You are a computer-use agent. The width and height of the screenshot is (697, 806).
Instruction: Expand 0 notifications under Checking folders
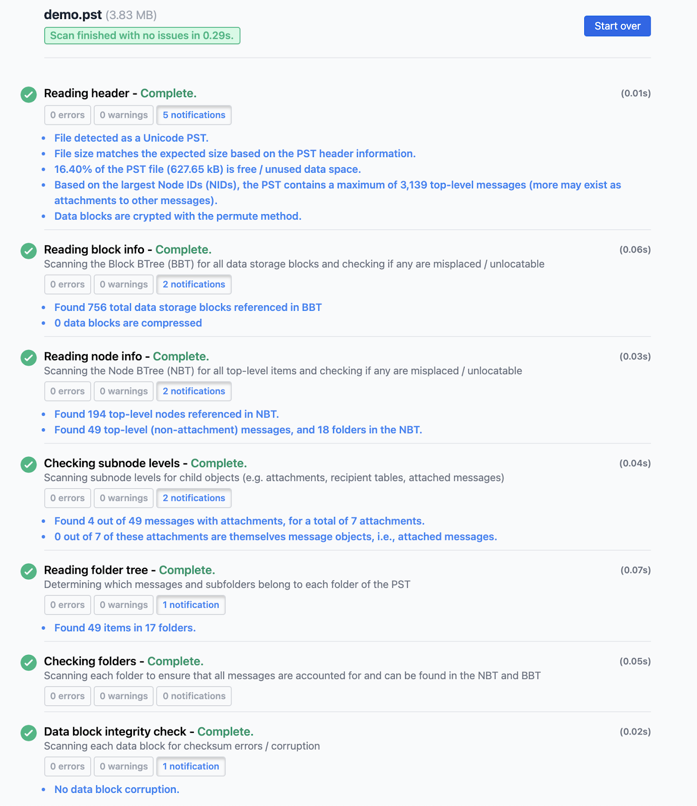click(194, 696)
